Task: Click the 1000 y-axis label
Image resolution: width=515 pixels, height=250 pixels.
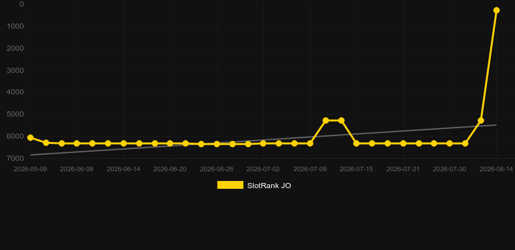Action: [x=15, y=26]
